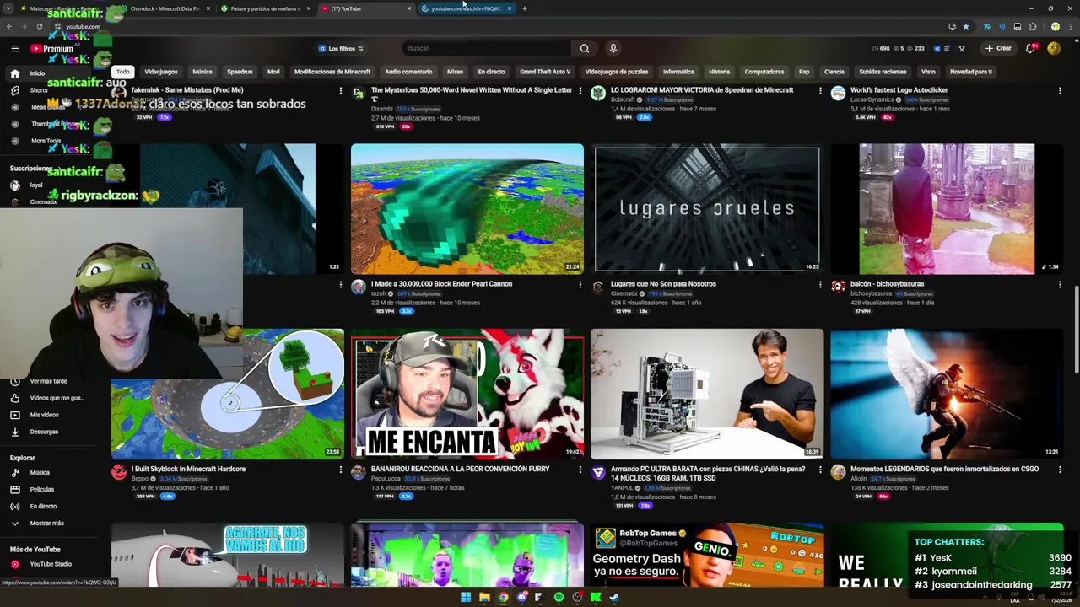Open Mis vídeos in sidebar
This screenshot has height=607, width=1080.
51,415
